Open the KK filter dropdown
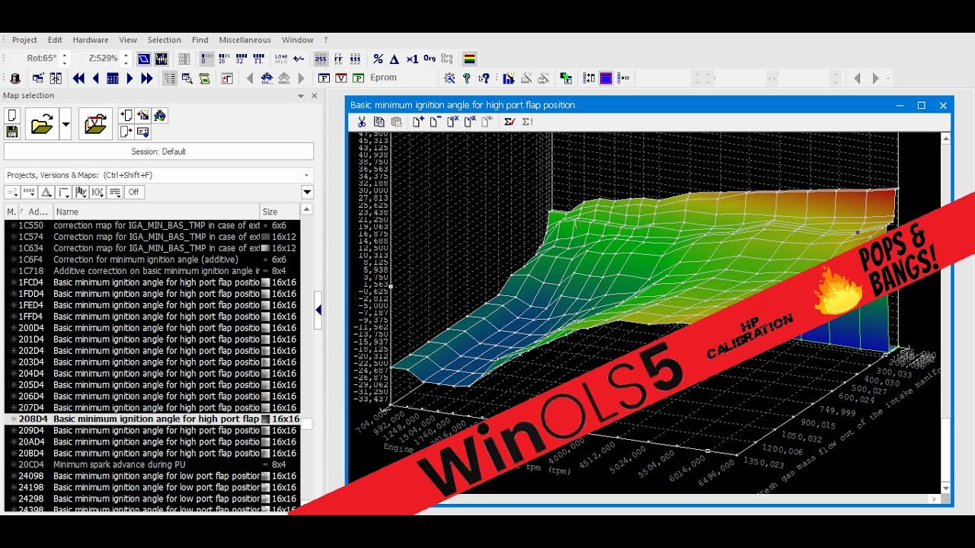 click(98, 193)
